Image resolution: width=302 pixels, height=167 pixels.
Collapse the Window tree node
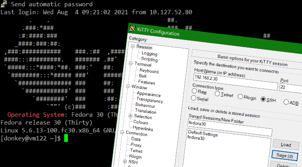pyautogui.click(x=128, y=86)
